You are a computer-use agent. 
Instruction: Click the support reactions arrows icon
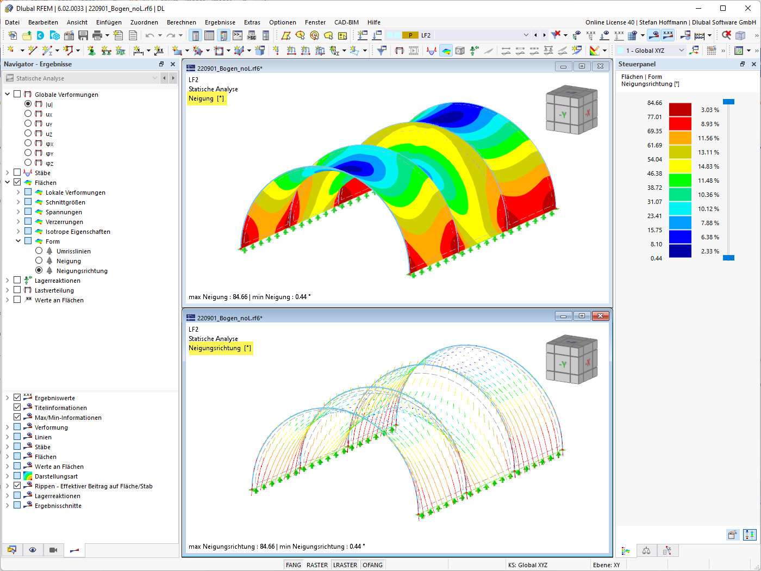(474, 51)
